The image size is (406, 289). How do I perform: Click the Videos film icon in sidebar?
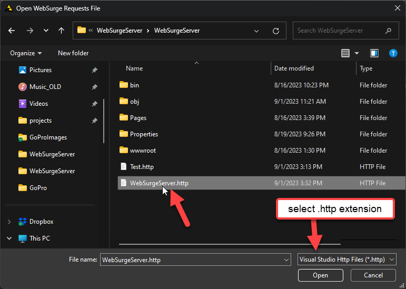point(23,104)
